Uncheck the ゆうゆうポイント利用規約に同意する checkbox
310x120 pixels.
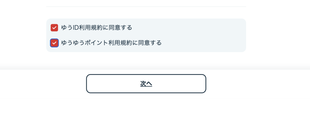[54, 43]
